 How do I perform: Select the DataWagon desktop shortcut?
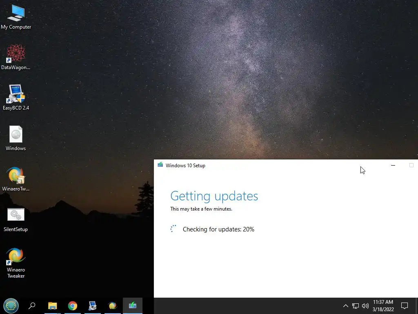click(16, 57)
